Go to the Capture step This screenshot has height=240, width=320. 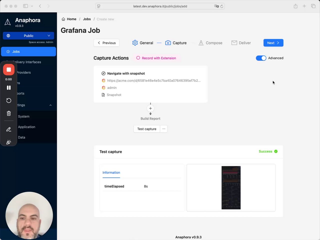(x=176, y=43)
